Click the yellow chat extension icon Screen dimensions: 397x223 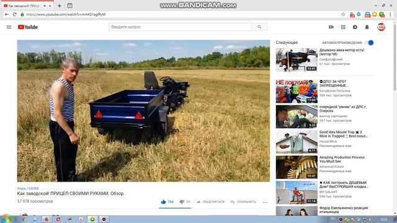click(375, 14)
